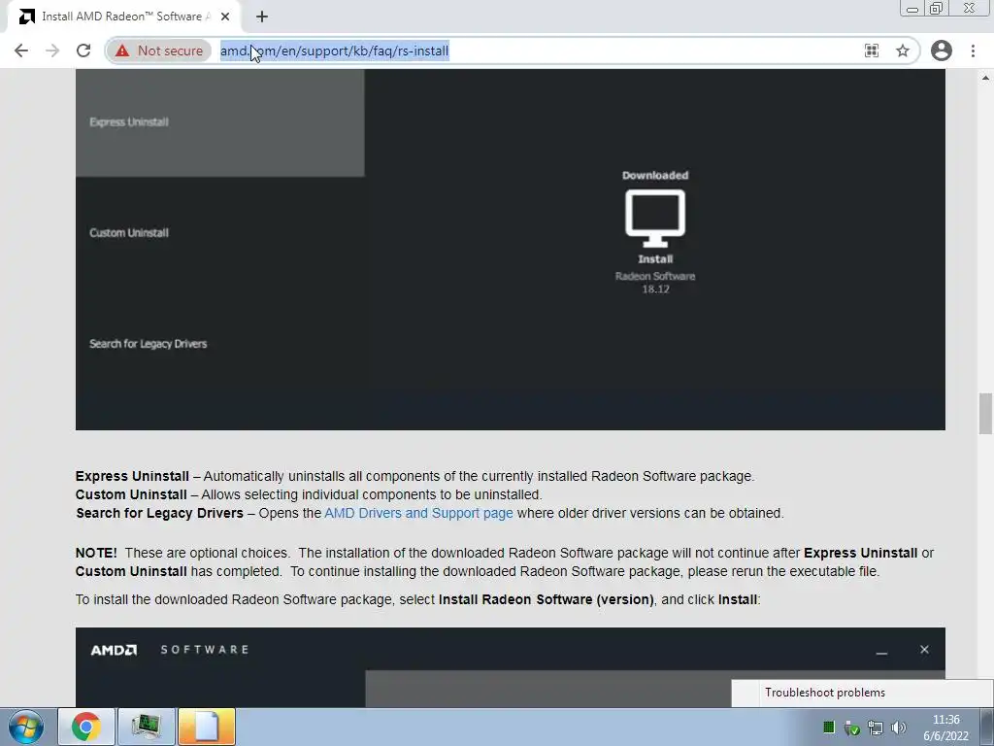This screenshot has width=994, height=746.
Task: Click the Downloaded label in the image
Action: (655, 175)
